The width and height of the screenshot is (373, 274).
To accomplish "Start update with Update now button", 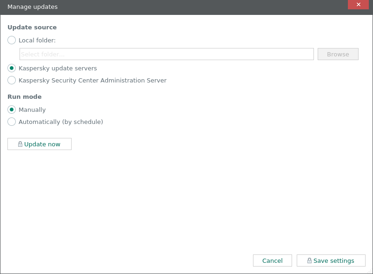I will 40,144.
